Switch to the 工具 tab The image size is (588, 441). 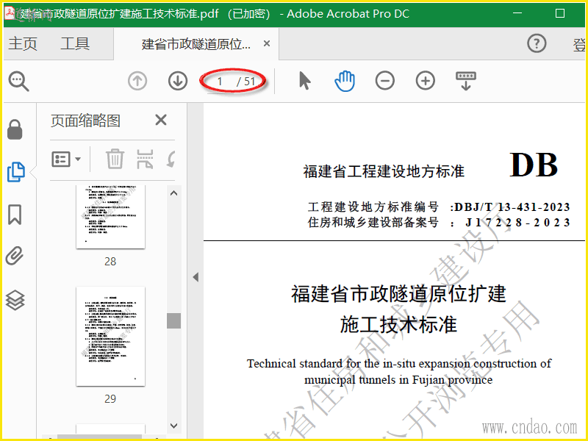click(x=75, y=43)
